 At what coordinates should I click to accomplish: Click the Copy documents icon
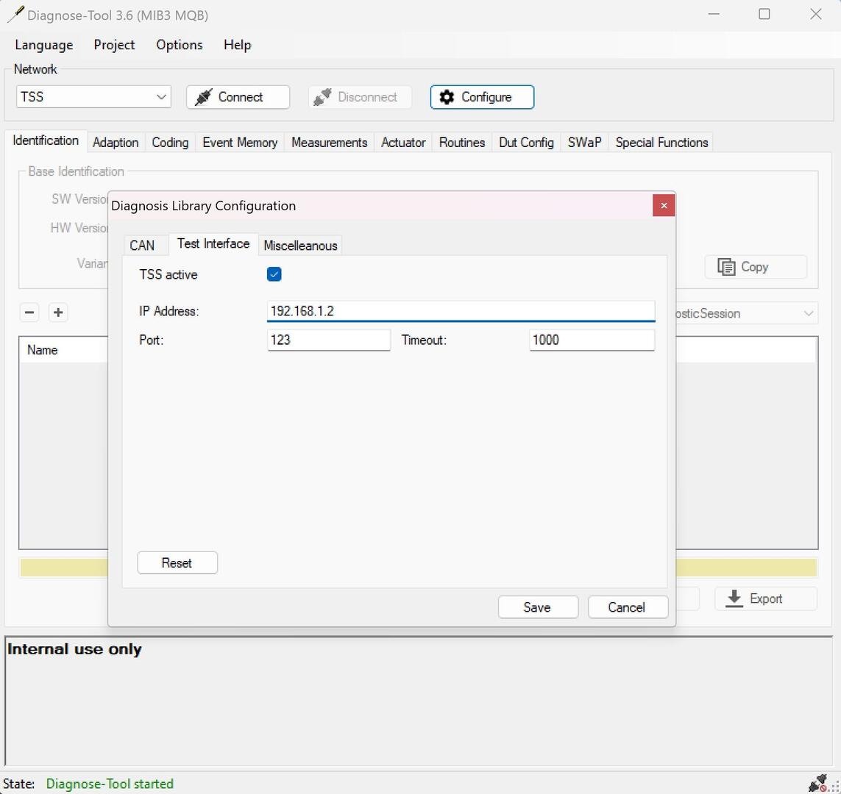(x=726, y=267)
